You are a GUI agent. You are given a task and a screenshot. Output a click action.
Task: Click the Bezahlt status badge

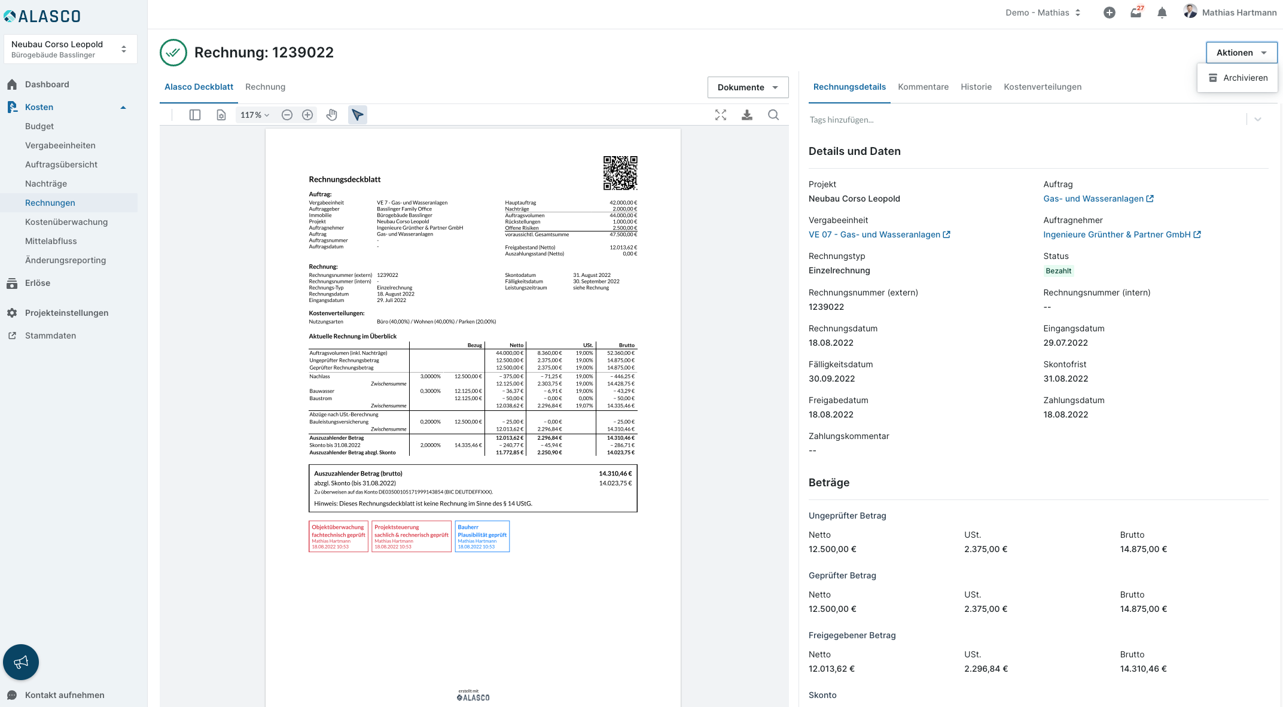pyautogui.click(x=1058, y=271)
